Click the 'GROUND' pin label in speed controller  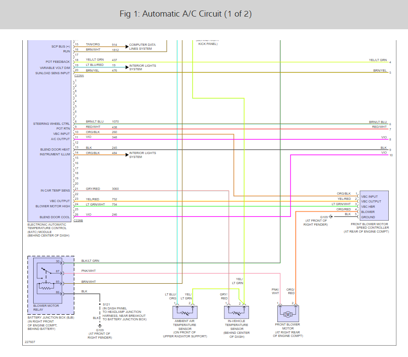coord(368,217)
